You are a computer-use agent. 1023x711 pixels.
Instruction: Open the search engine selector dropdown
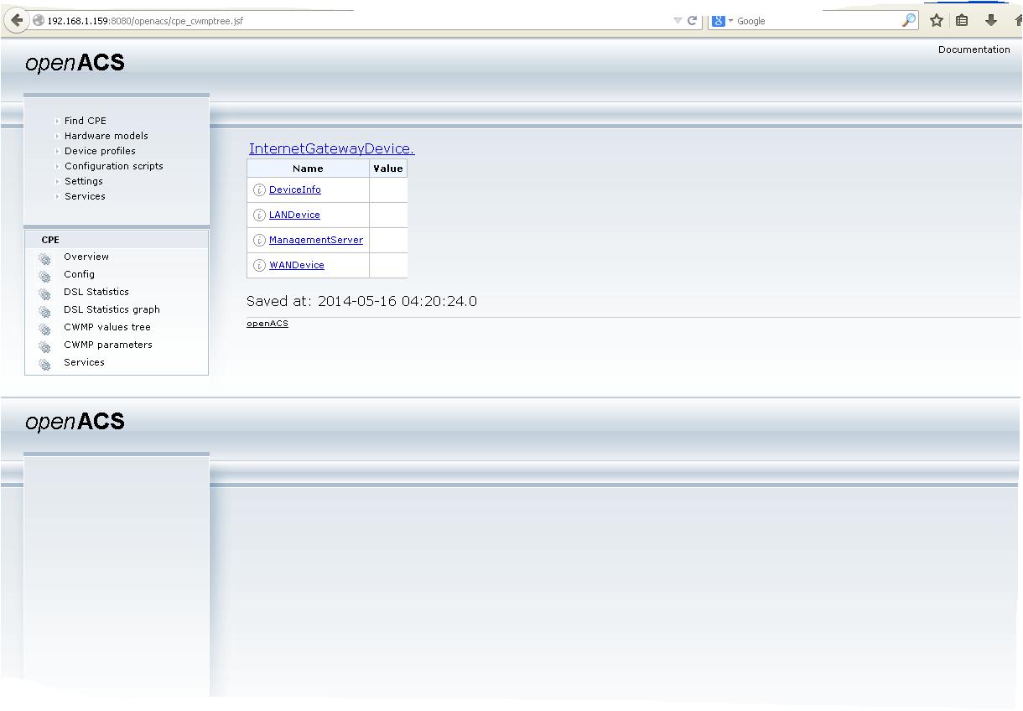722,21
